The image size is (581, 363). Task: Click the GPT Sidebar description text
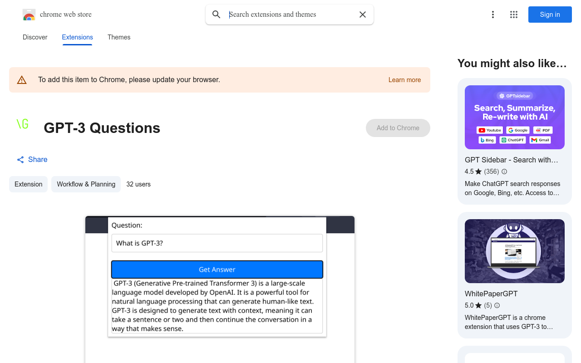[512, 188]
